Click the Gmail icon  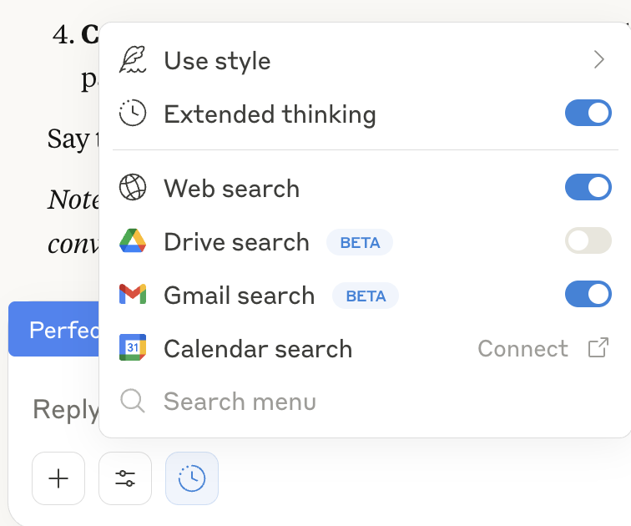134,295
